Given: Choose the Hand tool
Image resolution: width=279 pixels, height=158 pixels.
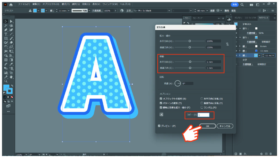Looking at the screenshot, I should (x=11, y=77).
